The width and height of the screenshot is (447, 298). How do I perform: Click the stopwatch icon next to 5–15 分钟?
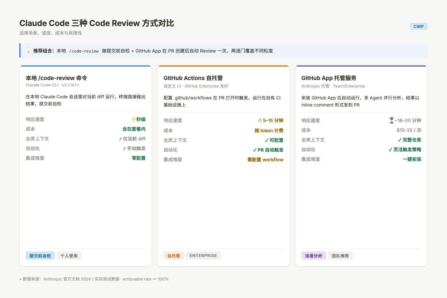click(x=260, y=121)
